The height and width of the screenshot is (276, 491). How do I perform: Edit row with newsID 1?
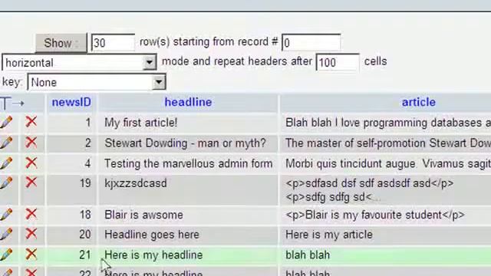(x=6, y=123)
